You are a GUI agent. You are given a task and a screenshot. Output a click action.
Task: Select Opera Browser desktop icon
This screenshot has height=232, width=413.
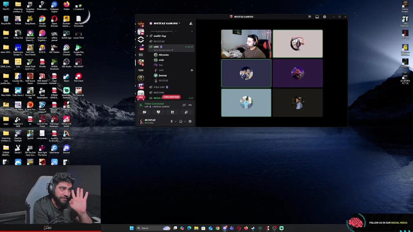click(x=54, y=21)
